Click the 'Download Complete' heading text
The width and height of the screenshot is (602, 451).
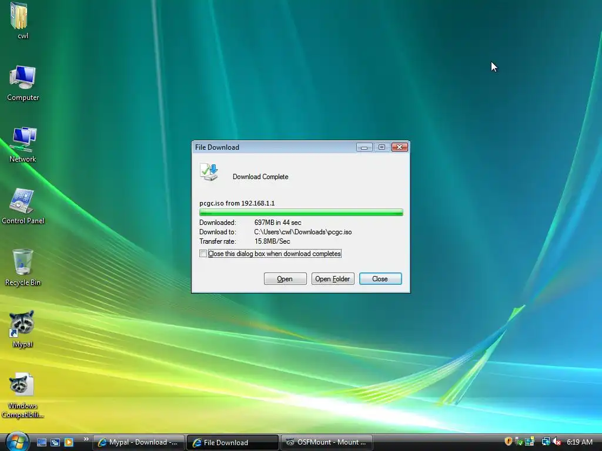pyautogui.click(x=260, y=177)
